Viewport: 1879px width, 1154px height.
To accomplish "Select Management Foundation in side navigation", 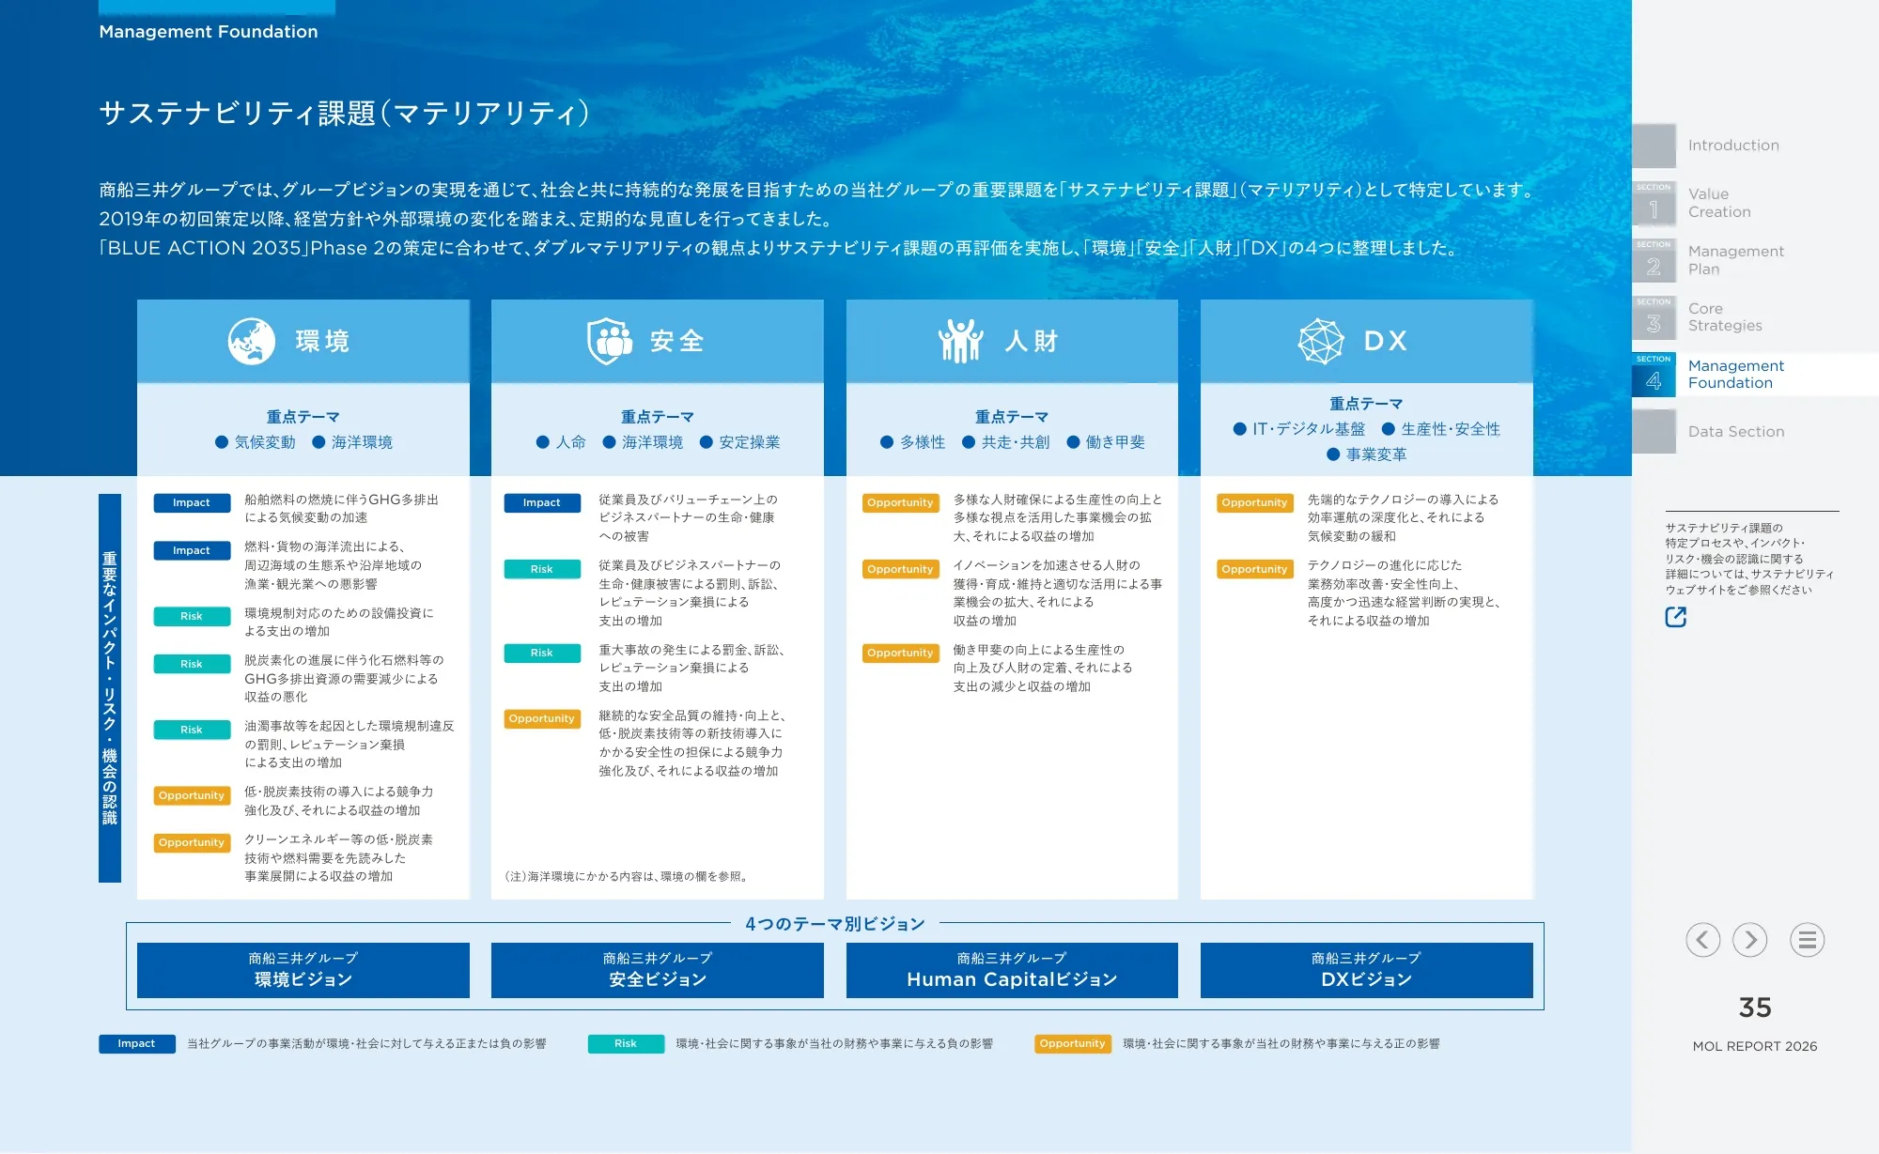I will click(1735, 375).
